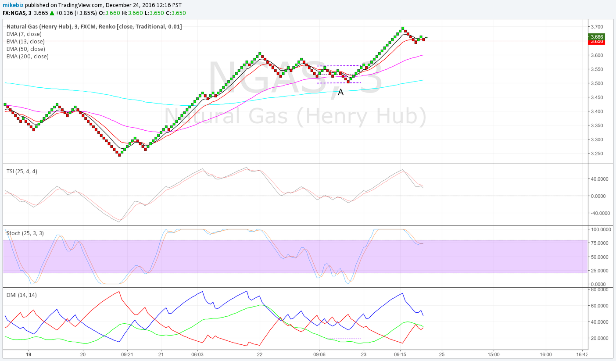This screenshot has height=361, width=616.
Task: Click the 3.500 price axis label
Action: (x=597, y=83)
